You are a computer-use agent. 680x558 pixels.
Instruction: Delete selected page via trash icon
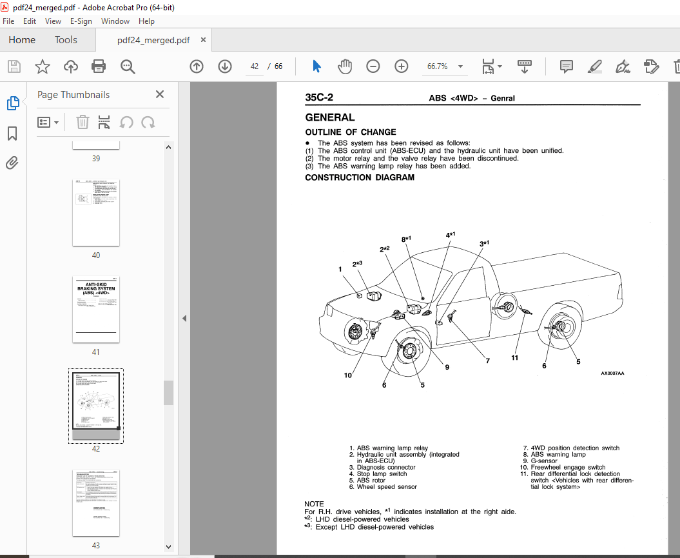pyautogui.click(x=82, y=122)
